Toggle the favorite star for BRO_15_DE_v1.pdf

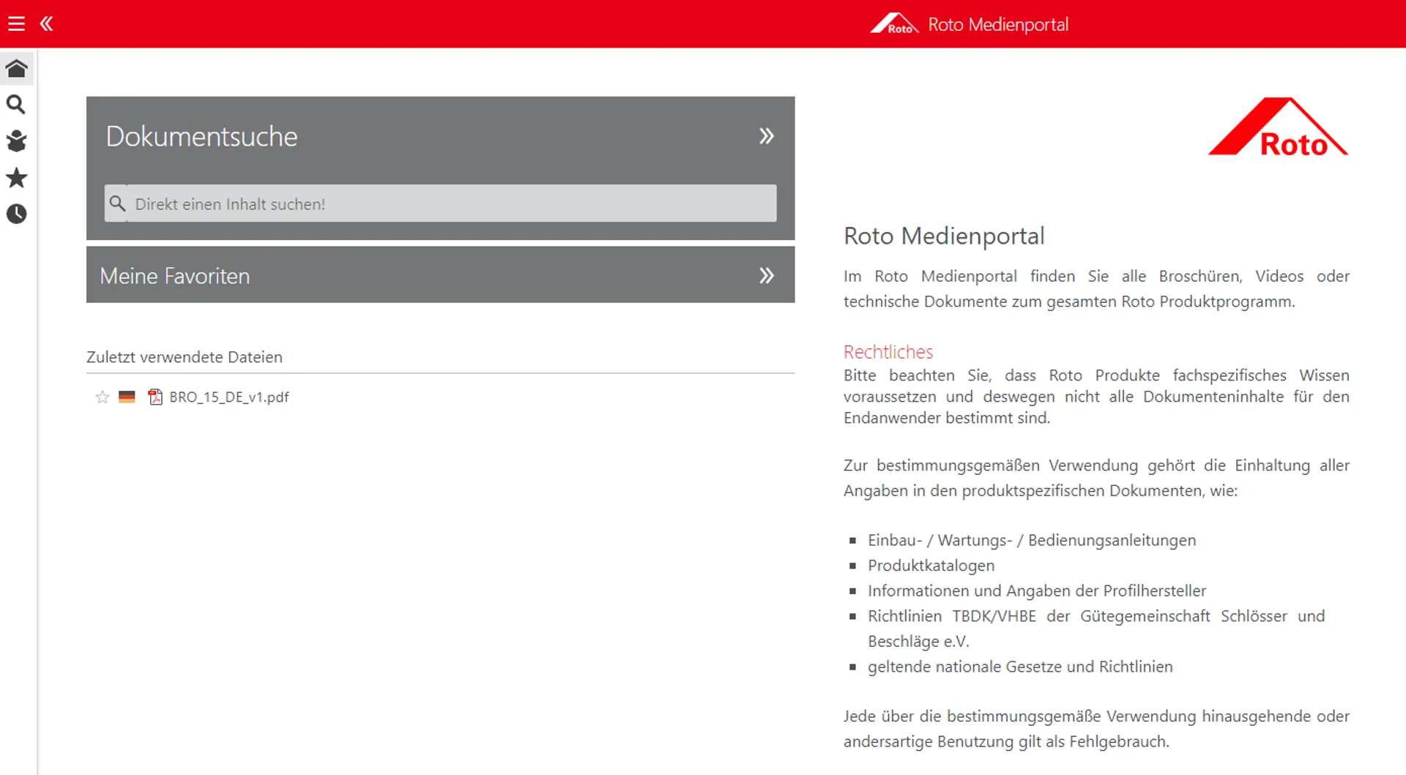(x=102, y=397)
